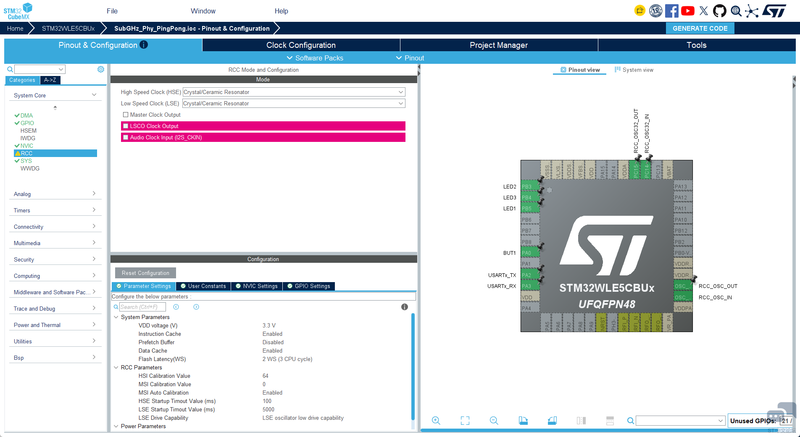The height and width of the screenshot is (437, 800).
Task: Switch to the Project Manager tab
Action: 499,45
